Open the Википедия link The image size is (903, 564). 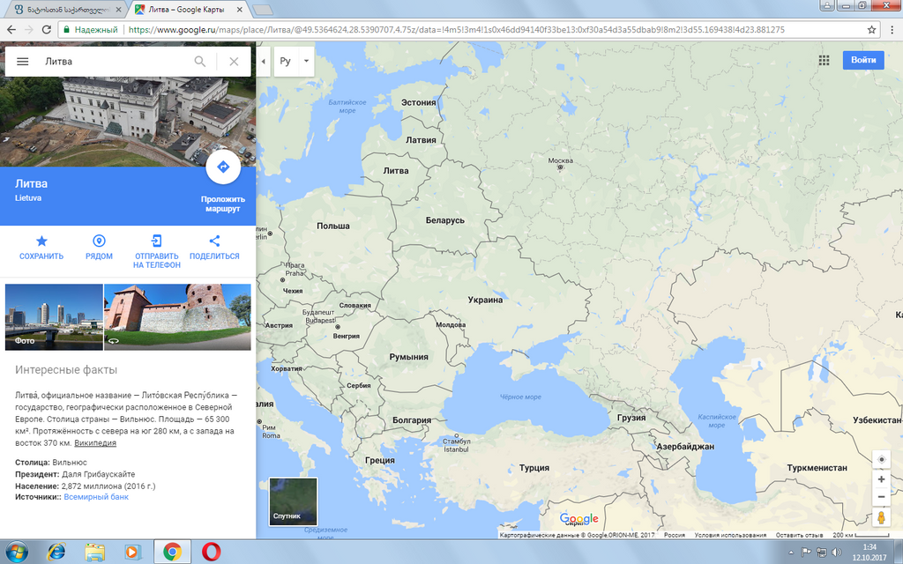[x=95, y=443]
